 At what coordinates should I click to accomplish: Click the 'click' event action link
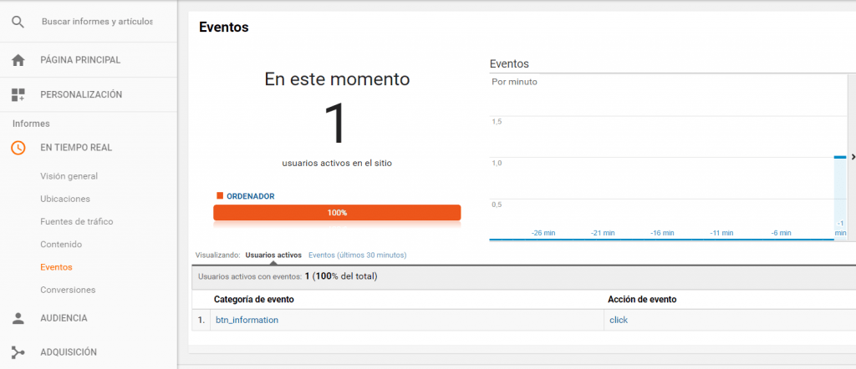click(x=619, y=321)
